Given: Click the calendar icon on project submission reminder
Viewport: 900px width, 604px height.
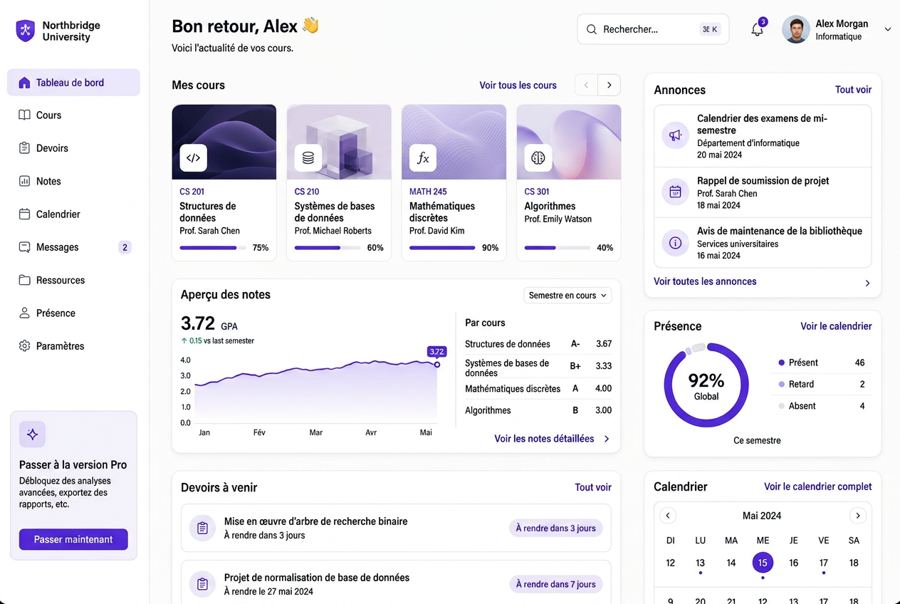Looking at the screenshot, I should pyautogui.click(x=675, y=192).
